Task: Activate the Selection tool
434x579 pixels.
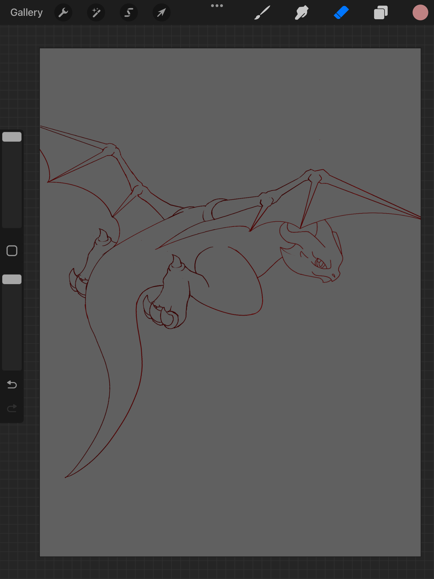Action: (x=129, y=12)
